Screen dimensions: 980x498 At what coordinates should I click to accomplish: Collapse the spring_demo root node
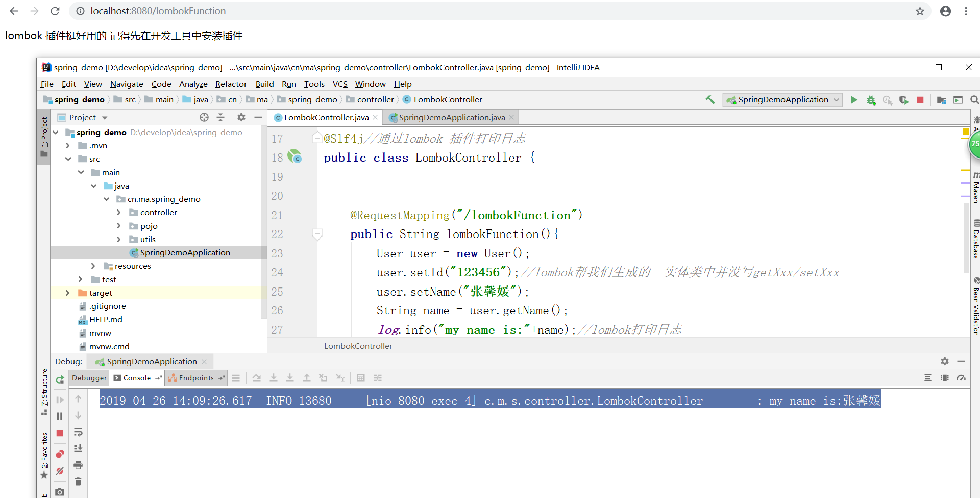[56, 132]
